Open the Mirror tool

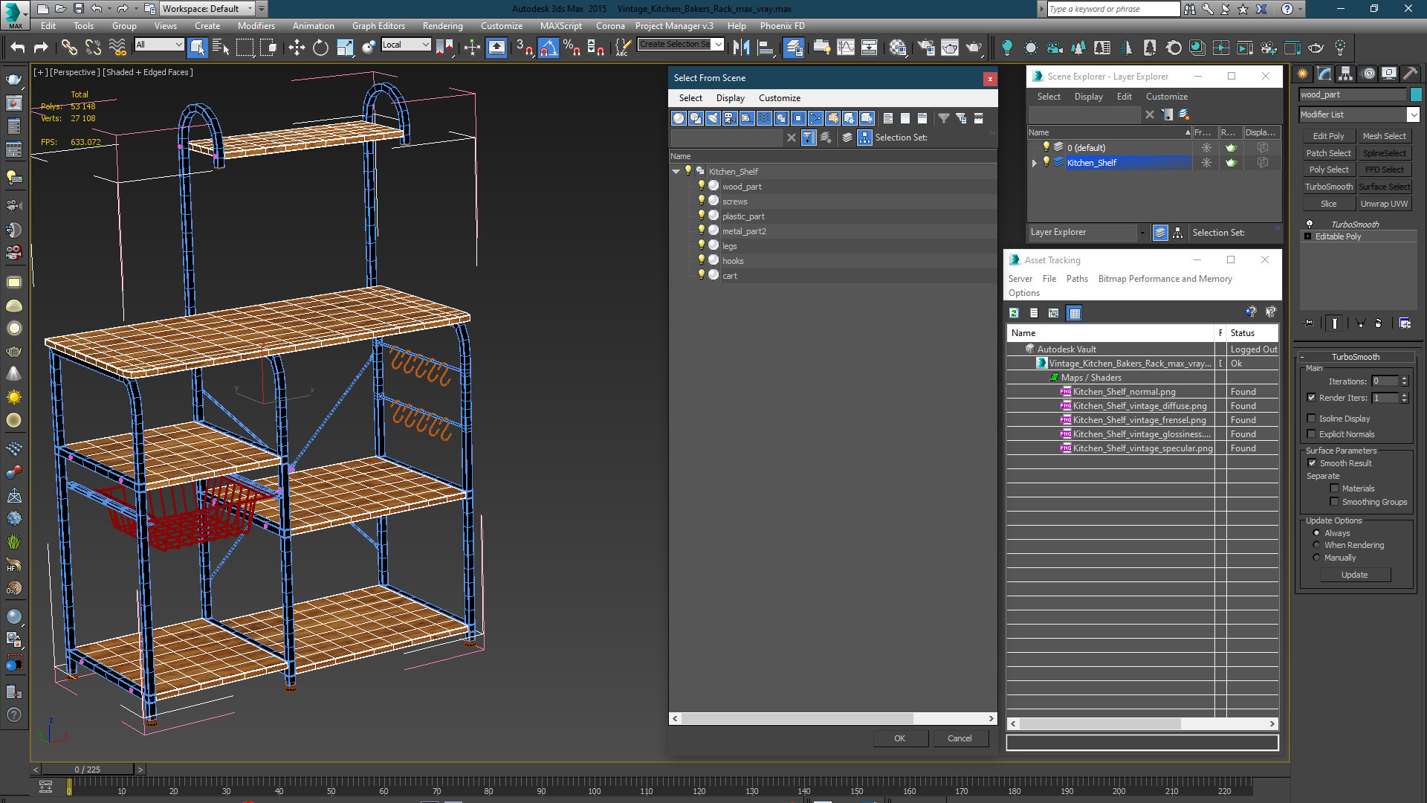pos(741,48)
